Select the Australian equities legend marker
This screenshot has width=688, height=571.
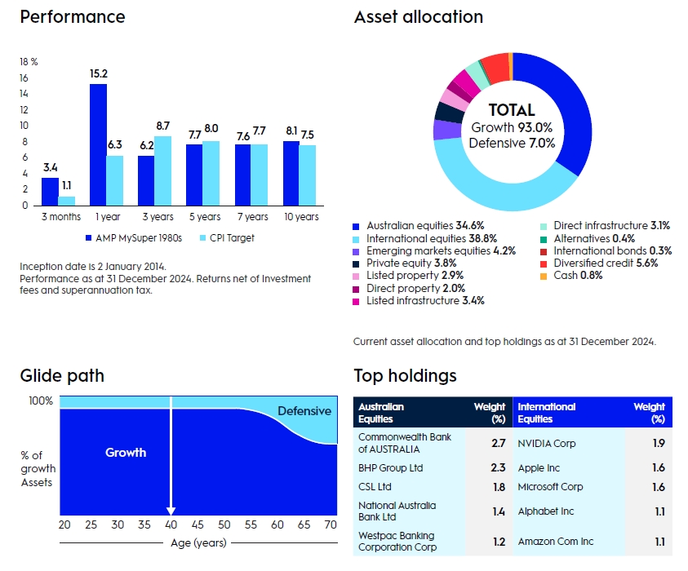click(357, 226)
